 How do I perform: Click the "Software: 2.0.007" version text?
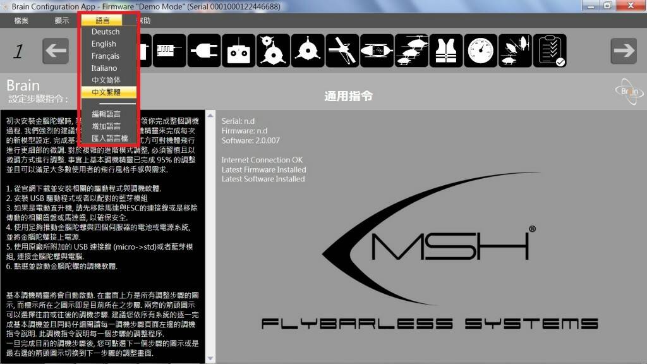click(x=250, y=141)
